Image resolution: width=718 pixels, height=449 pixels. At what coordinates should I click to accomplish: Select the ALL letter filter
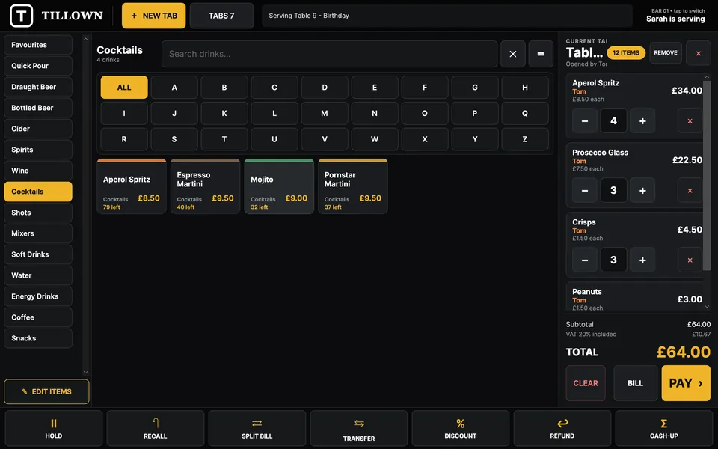click(124, 87)
